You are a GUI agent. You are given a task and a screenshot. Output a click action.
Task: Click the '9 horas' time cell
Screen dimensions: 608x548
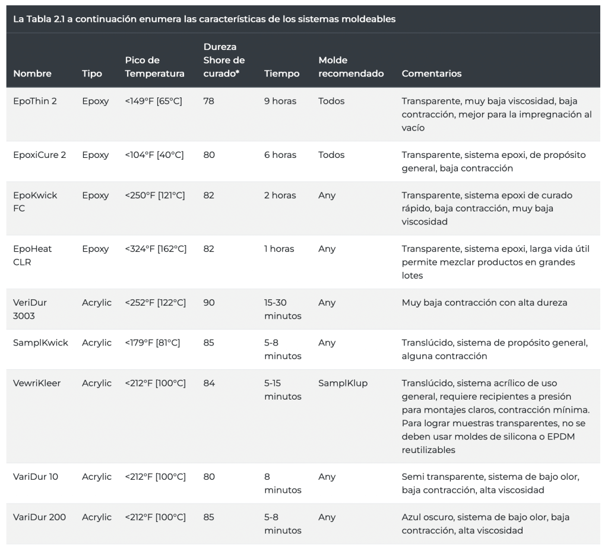pos(280,101)
